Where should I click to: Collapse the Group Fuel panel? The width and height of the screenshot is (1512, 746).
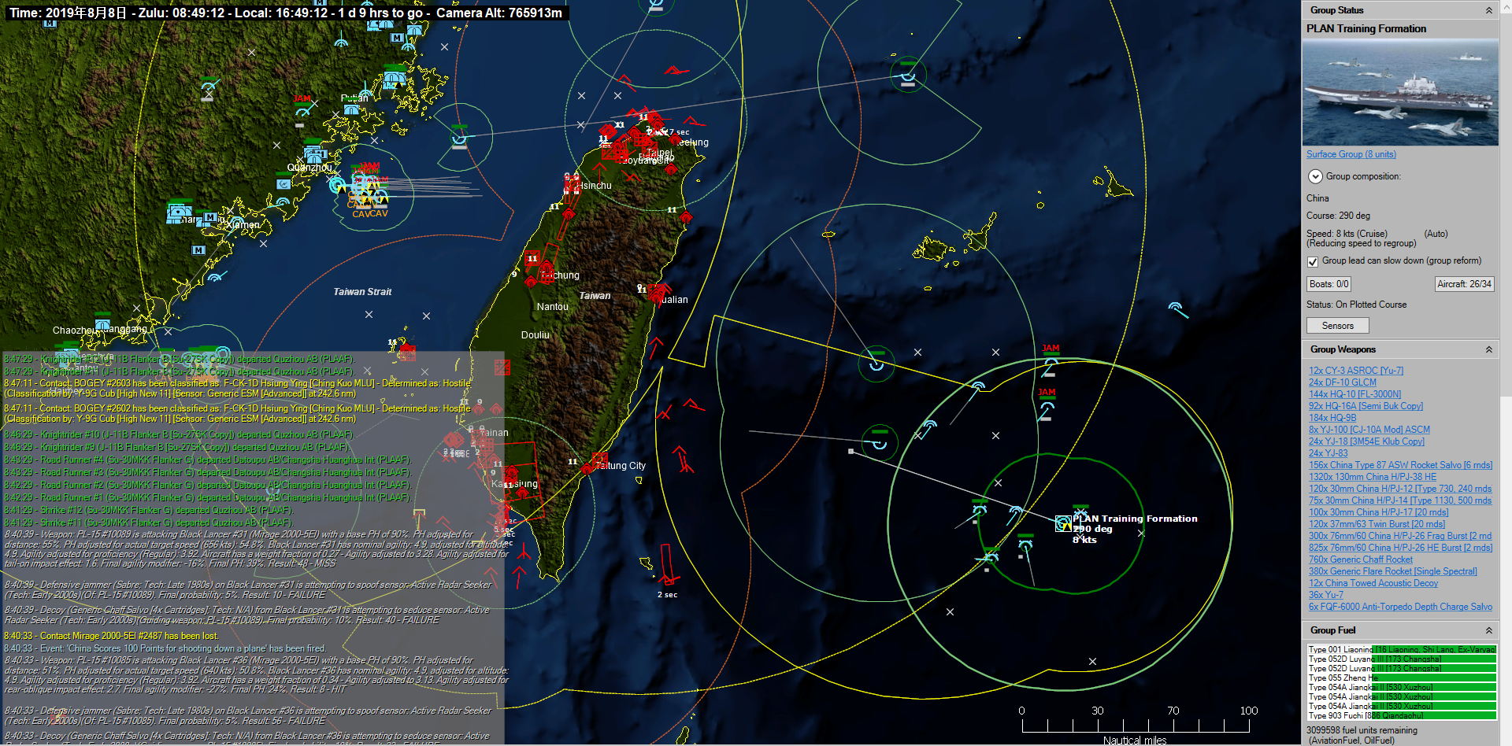tap(1488, 630)
